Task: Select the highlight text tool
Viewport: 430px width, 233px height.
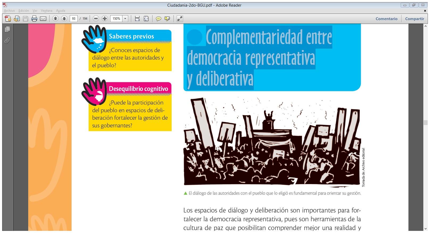Action: (167, 19)
